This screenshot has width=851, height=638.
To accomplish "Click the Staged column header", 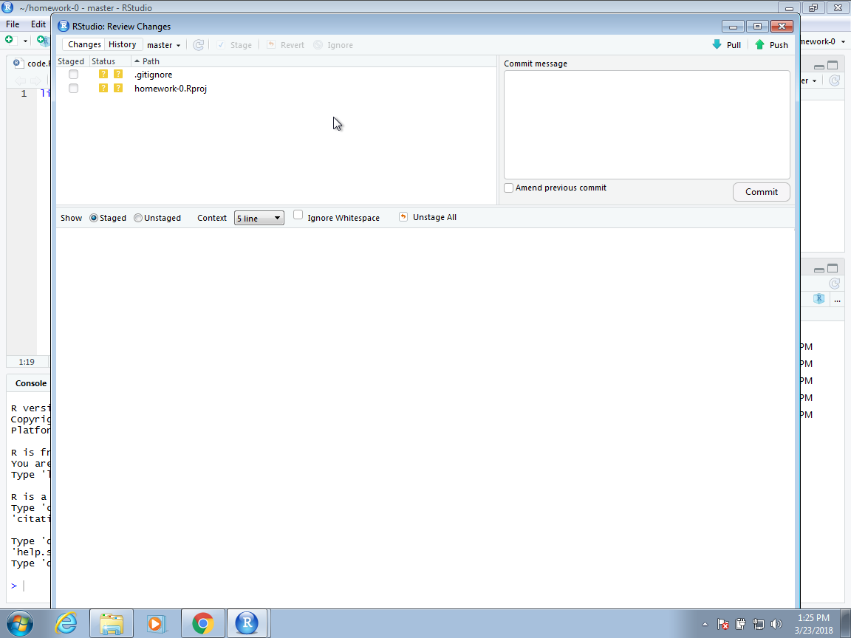I will pyautogui.click(x=72, y=61).
